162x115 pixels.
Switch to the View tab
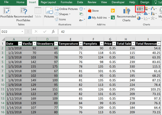pyautogui.click(x=104, y=2)
